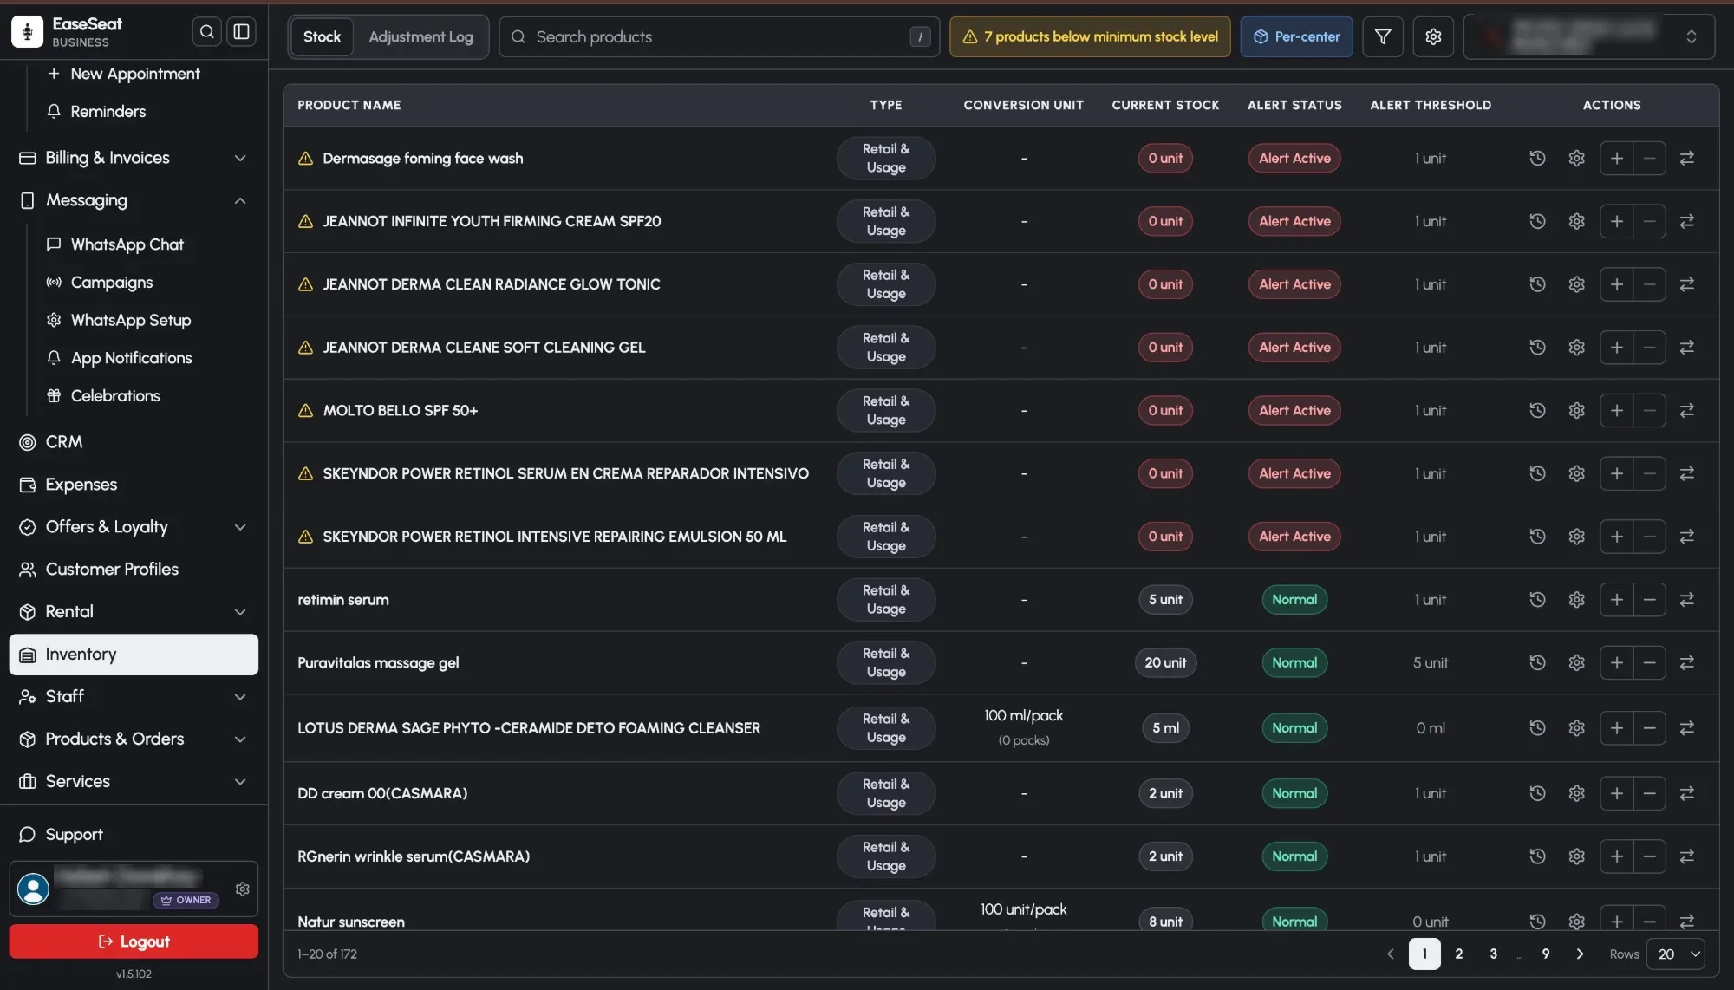Viewport: 1734px width, 990px height.
Task: Open Campaigns in the sidebar
Action: [x=112, y=283]
